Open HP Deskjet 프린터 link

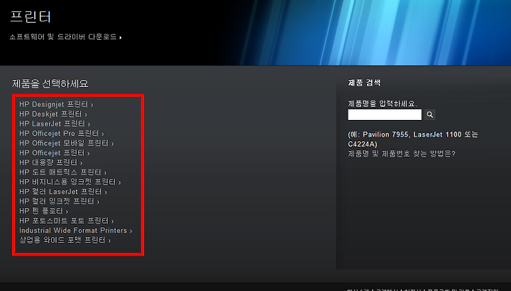click(53, 114)
